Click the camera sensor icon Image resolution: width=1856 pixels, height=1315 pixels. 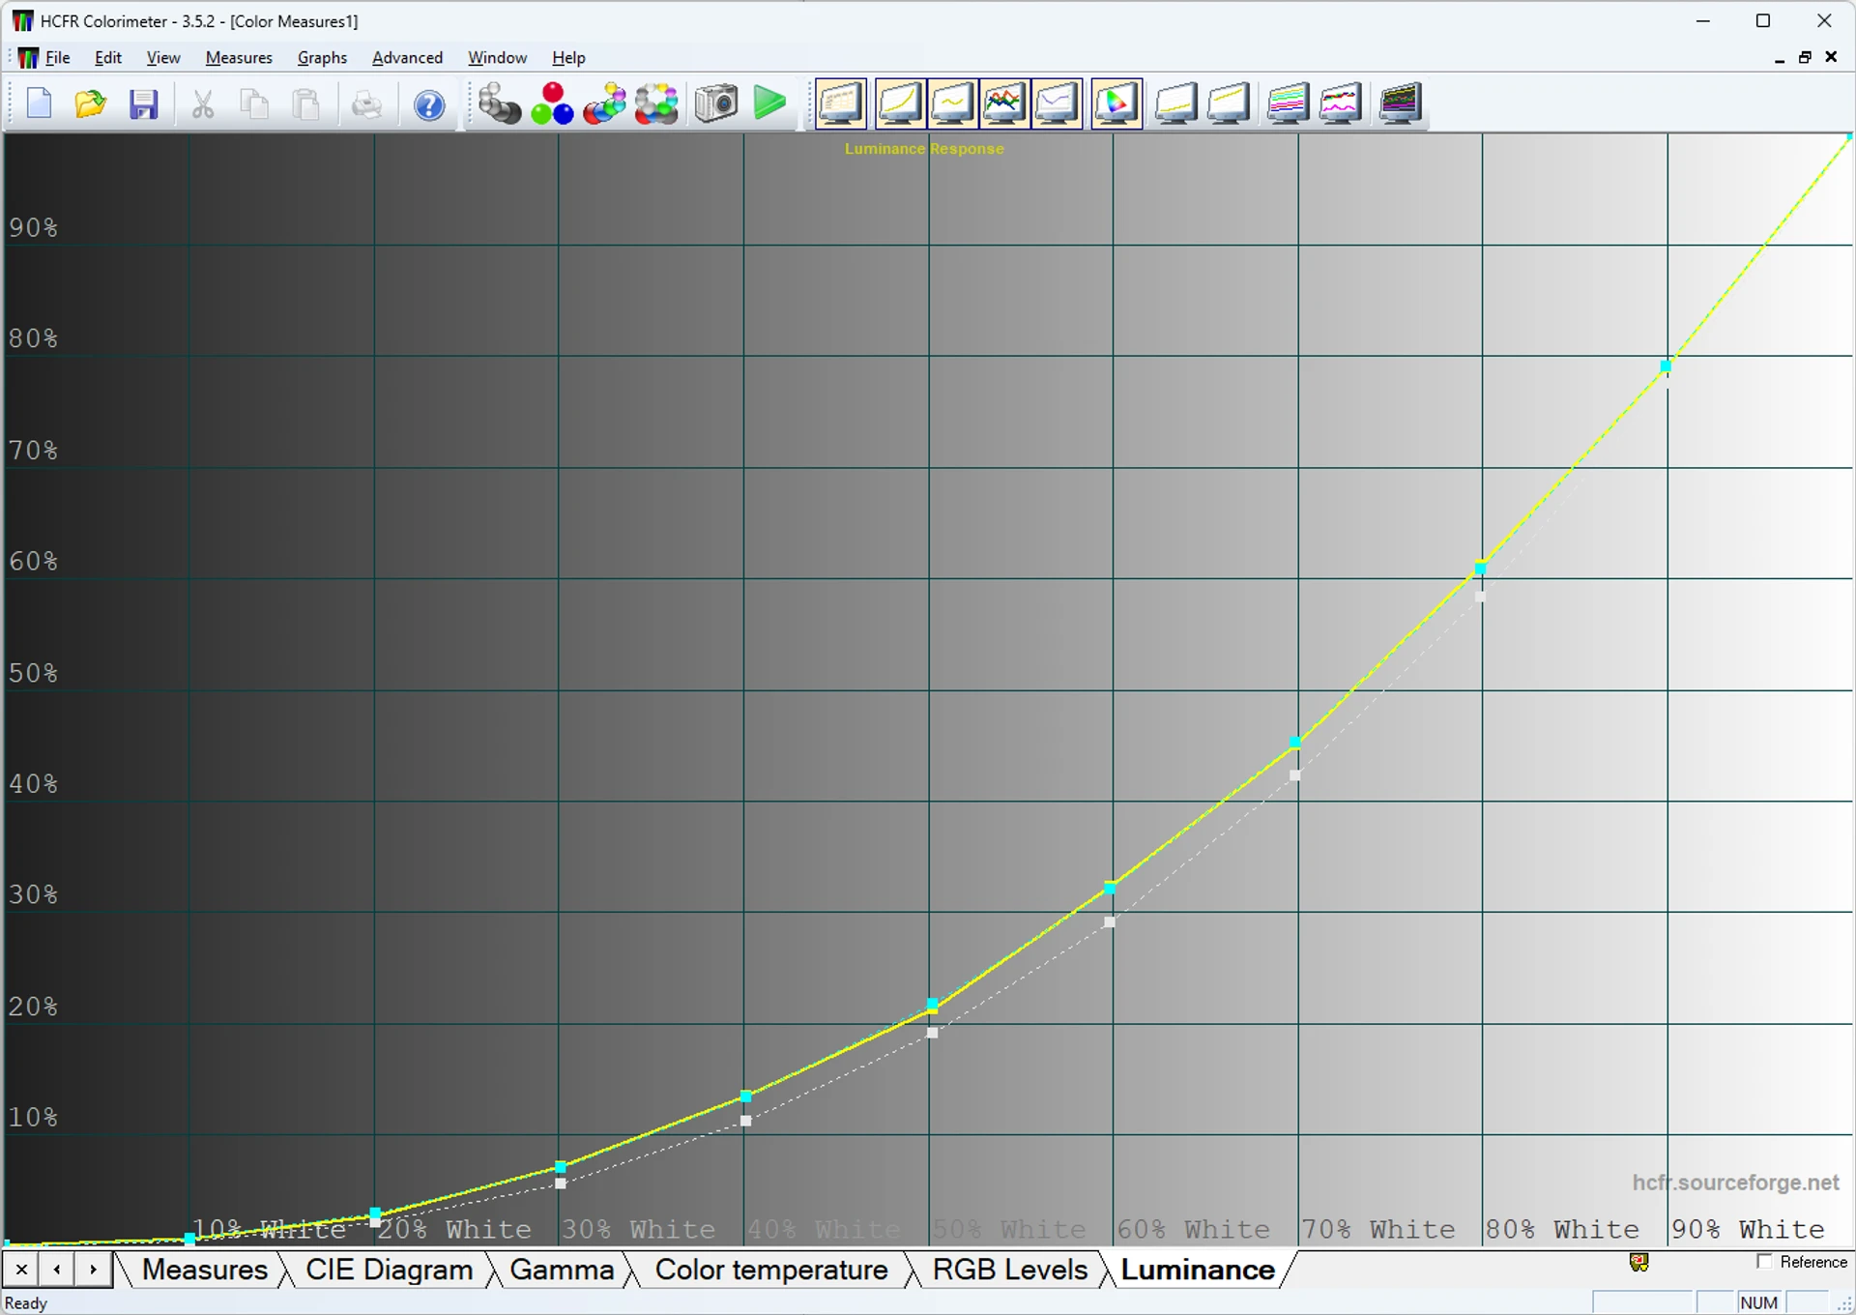716,103
